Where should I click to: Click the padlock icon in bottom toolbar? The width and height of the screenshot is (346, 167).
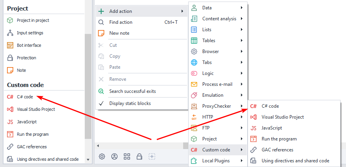click(139, 156)
